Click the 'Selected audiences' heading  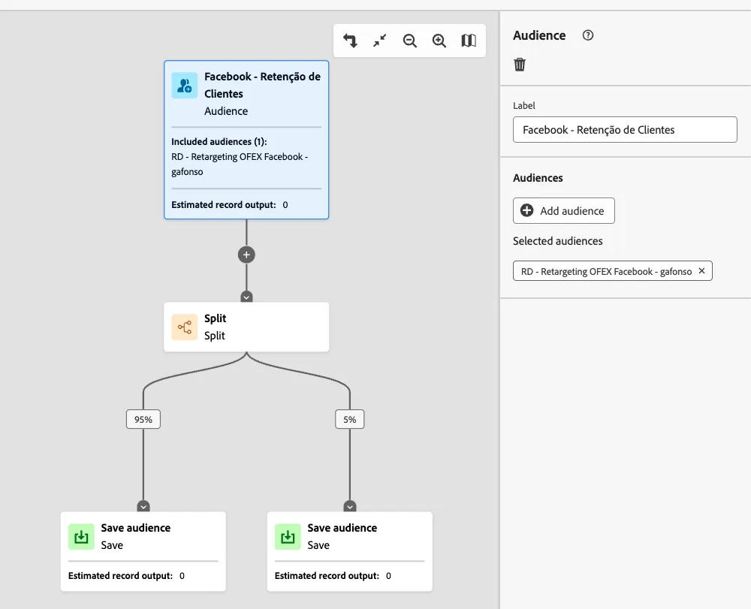tap(557, 241)
